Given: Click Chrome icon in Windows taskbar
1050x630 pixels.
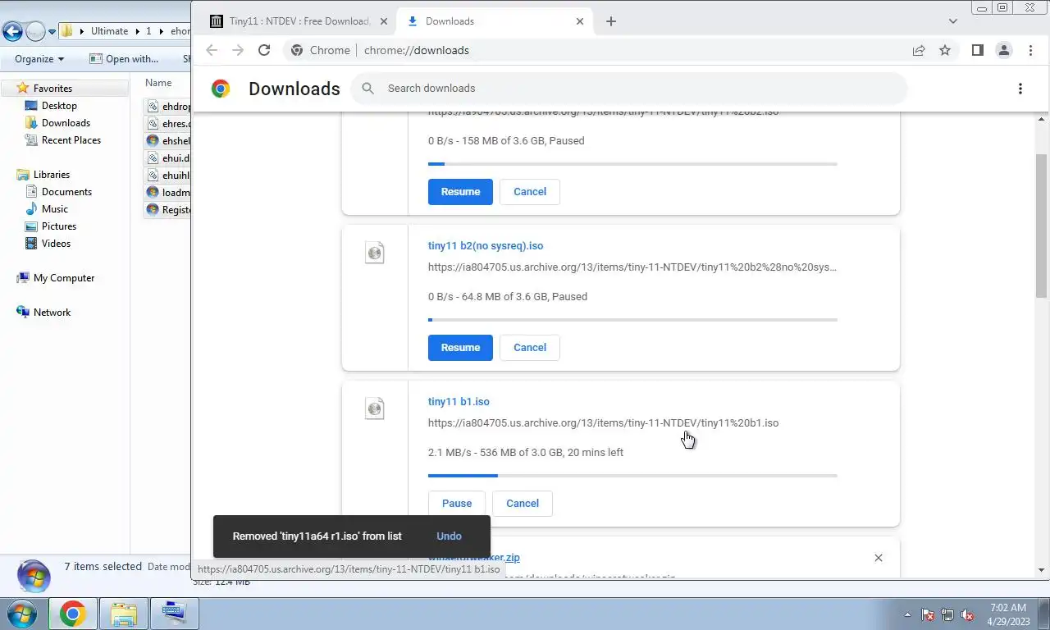Looking at the screenshot, I should [x=72, y=614].
